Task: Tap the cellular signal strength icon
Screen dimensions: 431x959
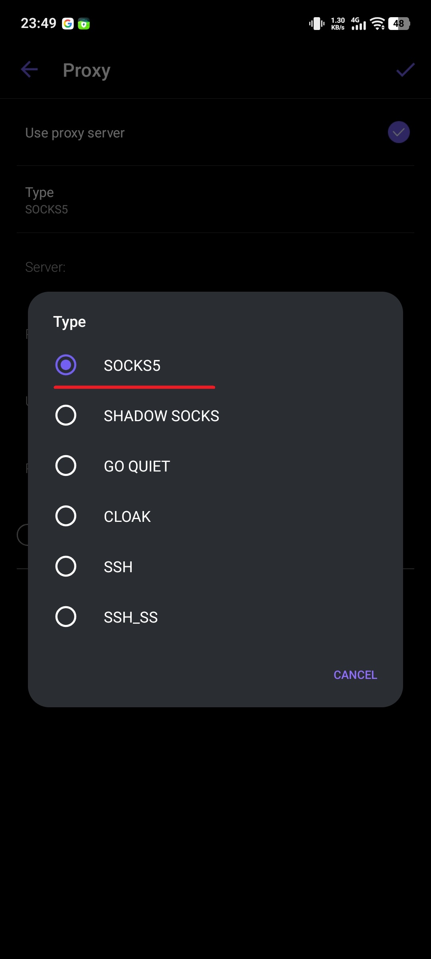Action: 358,26
